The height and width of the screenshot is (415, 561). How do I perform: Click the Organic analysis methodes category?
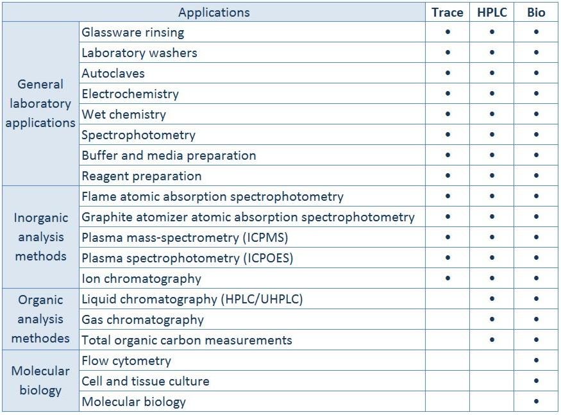pyautogui.click(x=40, y=319)
